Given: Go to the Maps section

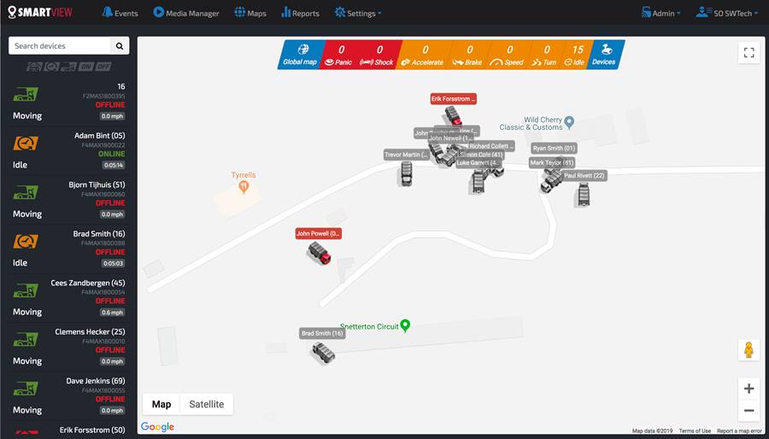Looking at the screenshot, I should (x=250, y=13).
